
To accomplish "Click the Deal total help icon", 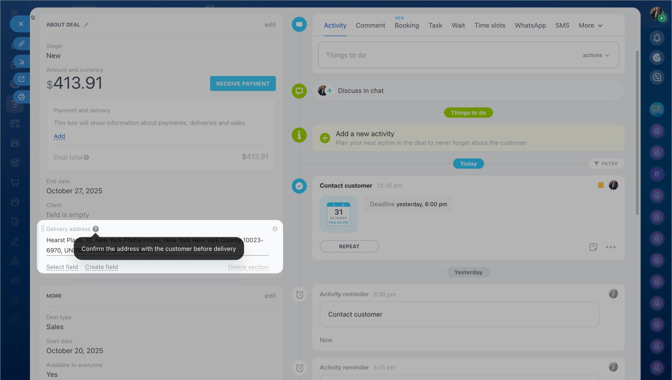I will tap(86, 157).
